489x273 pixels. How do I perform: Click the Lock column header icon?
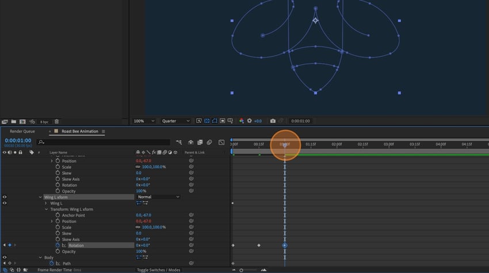(x=20, y=152)
